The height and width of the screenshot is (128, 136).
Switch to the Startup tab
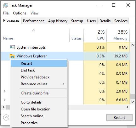point(77,21)
